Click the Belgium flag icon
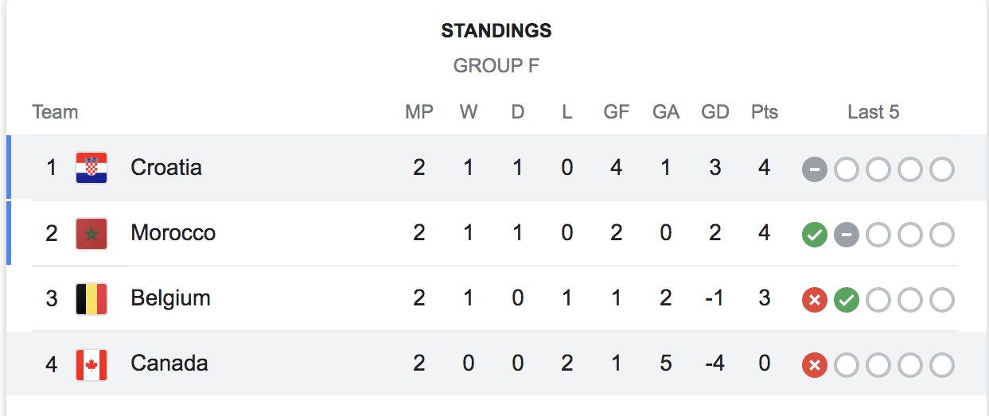The height and width of the screenshot is (416, 989). point(92,299)
